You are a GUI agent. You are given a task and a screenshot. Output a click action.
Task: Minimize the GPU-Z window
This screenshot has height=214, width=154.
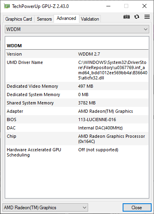tap(108, 6)
